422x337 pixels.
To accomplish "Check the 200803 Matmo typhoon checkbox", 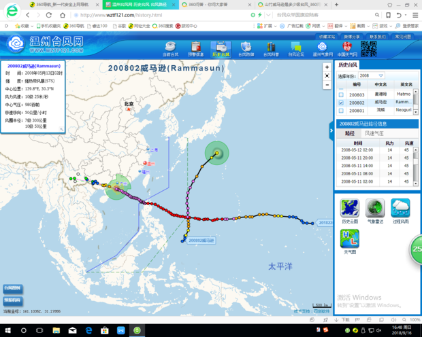I will 342,94.
